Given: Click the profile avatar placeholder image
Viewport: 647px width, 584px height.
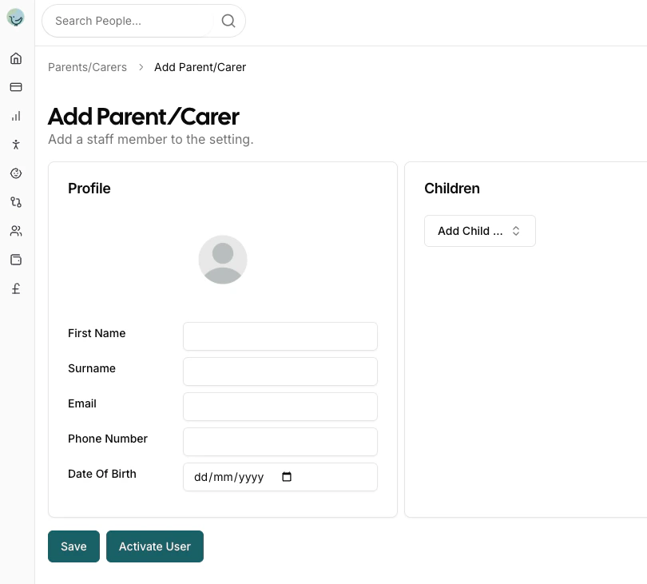Looking at the screenshot, I should [x=222, y=259].
